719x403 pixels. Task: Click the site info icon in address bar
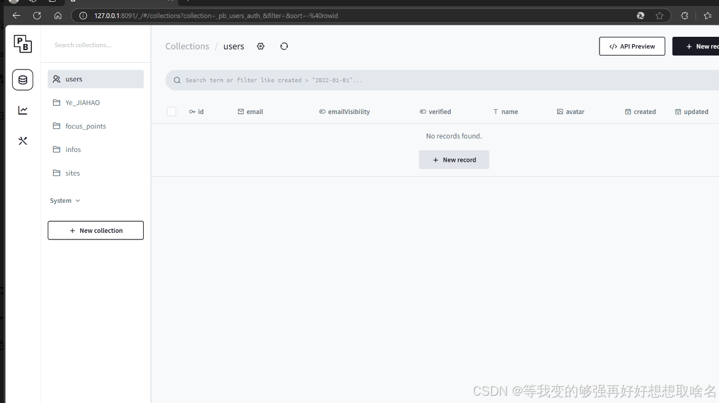tap(83, 16)
